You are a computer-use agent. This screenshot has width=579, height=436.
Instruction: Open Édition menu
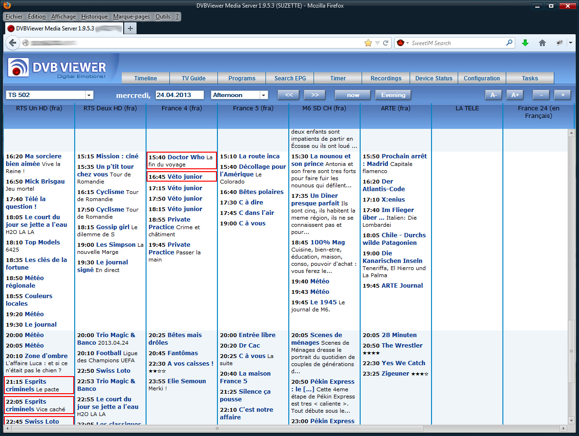click(37, 17)
